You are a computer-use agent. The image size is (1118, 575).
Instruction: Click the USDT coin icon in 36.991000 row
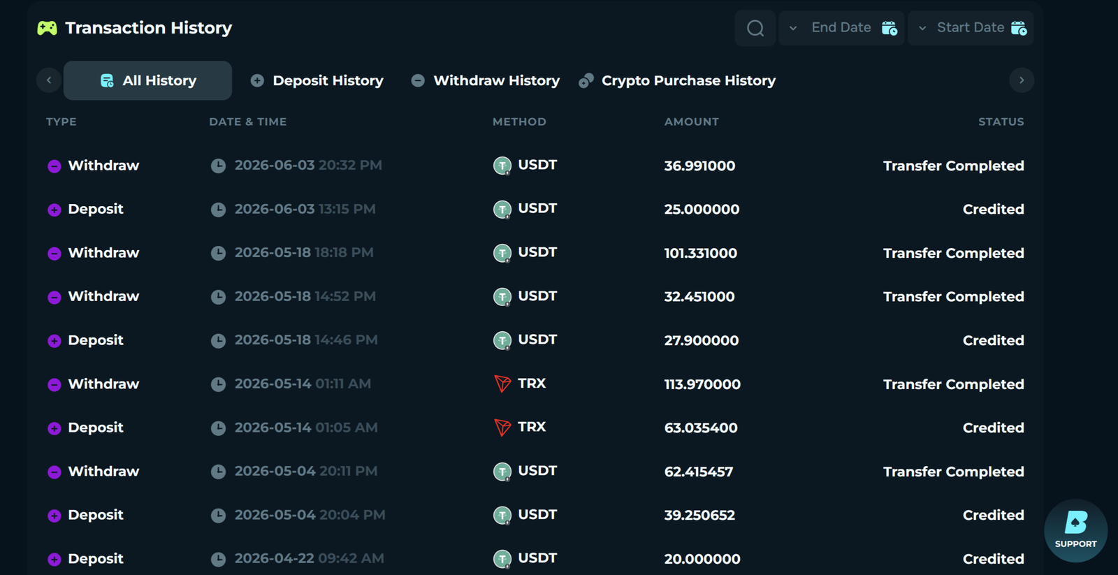[502, 166]
